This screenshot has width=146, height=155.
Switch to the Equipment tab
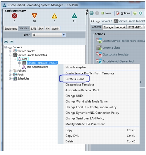pos(11,28)
